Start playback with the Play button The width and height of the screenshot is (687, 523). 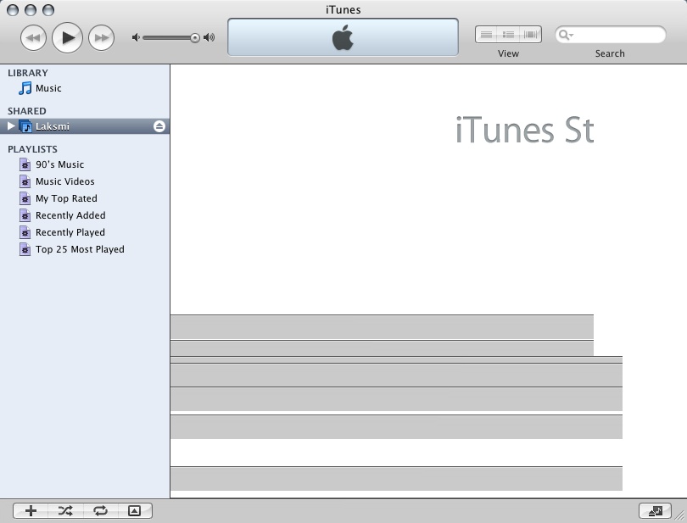coord(67,37)
